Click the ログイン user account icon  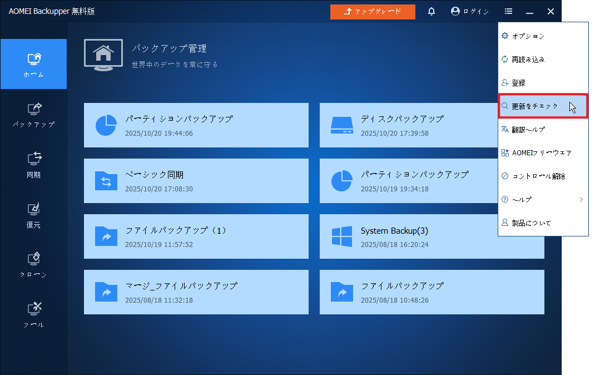point(455,11)
